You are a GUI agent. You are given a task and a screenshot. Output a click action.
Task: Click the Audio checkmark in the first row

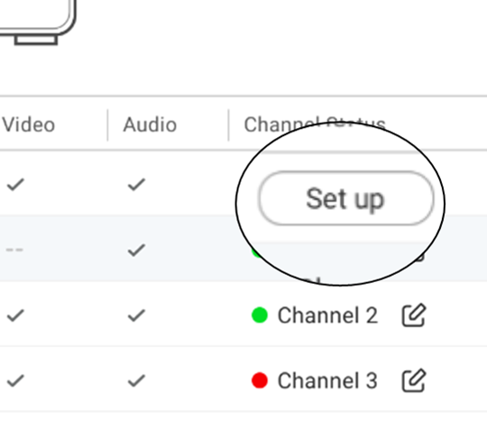[136, 185]
